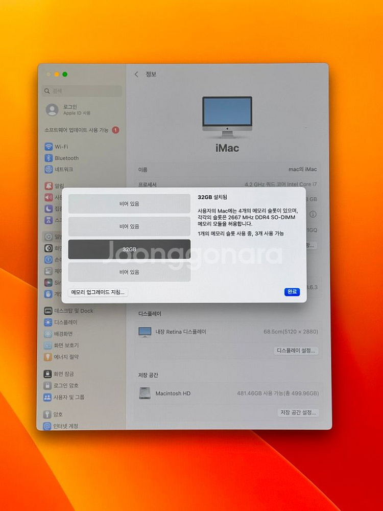383x511 pixels.
Task: Select the hourglass Screen Time icon
Action: pos(49,220)
